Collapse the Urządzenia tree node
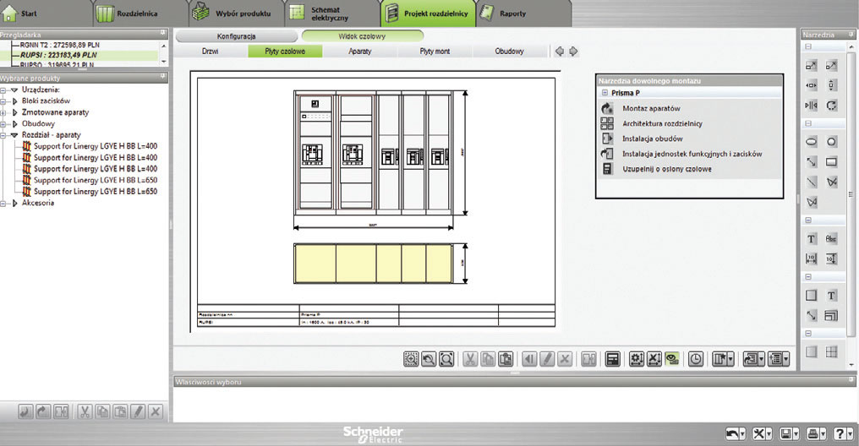 point(14,90)
